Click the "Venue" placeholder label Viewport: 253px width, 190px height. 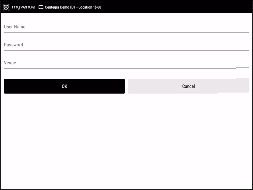tap(10, 63)
